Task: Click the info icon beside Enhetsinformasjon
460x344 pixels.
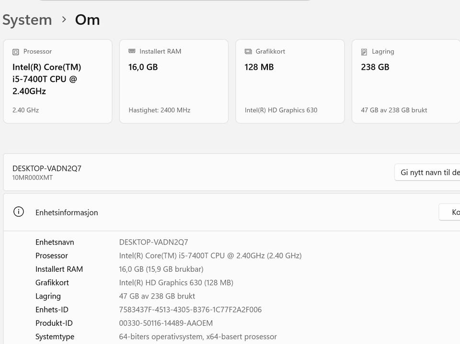Action: 19,211
